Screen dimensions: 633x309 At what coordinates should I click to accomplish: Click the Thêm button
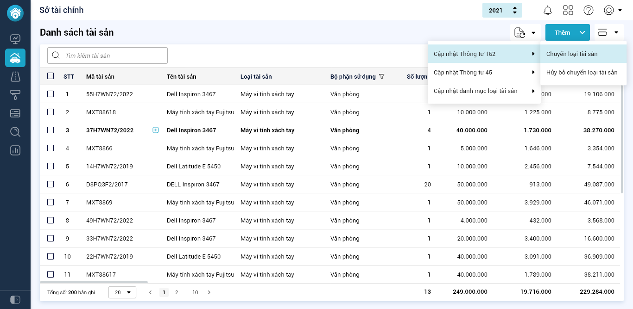(562, 32)
